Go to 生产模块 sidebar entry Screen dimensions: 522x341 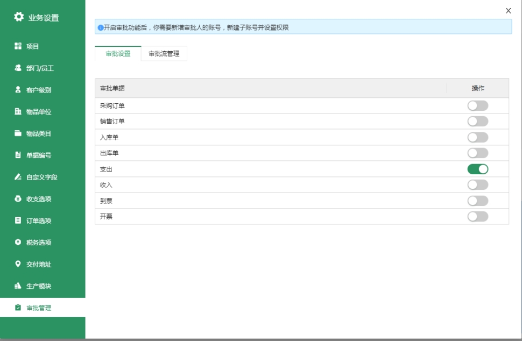(x=39, y=286)
